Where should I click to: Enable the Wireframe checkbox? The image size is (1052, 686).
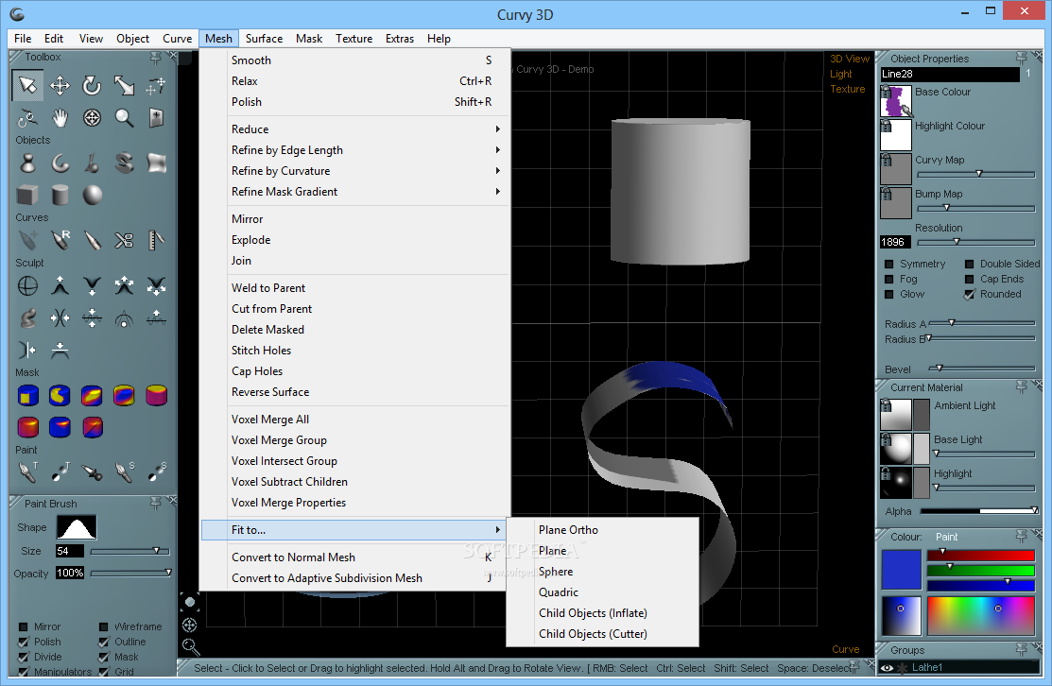click(103, 627)
